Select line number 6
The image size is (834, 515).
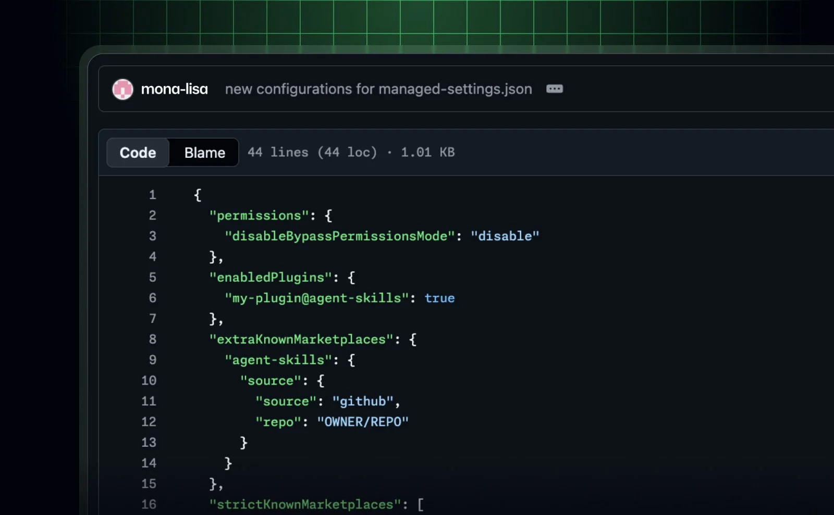pos(152,298)
